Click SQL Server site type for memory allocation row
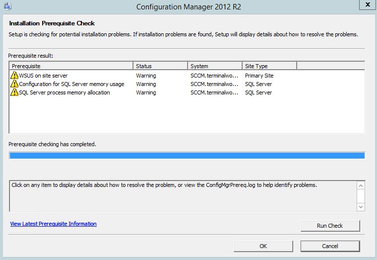Image resolution: width=377 pixels, height=260 pixels. [258, 92]
